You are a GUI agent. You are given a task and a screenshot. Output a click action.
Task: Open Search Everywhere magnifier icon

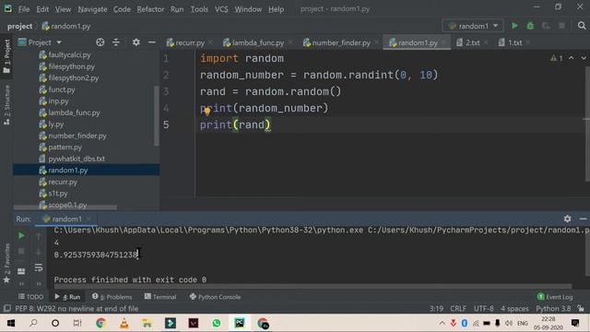582,26
